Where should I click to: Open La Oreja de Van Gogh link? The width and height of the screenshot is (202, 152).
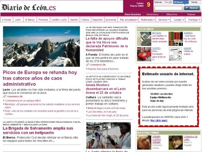[108, 115]
